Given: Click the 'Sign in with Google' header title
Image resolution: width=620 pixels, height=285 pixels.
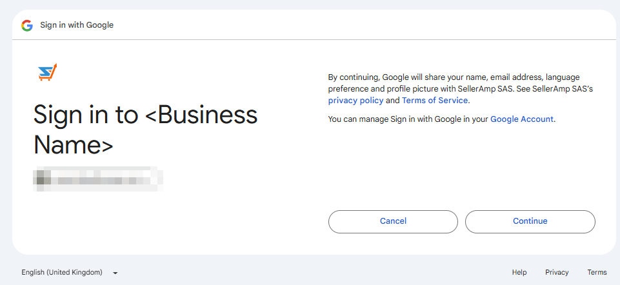Looking at the screenshot, I should tap(77, 25).
